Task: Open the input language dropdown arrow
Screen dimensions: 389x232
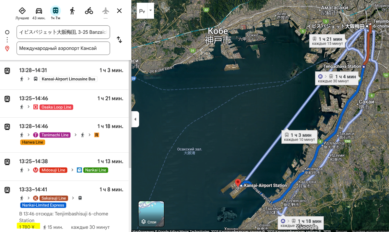Action: click(x=150, y=10)
